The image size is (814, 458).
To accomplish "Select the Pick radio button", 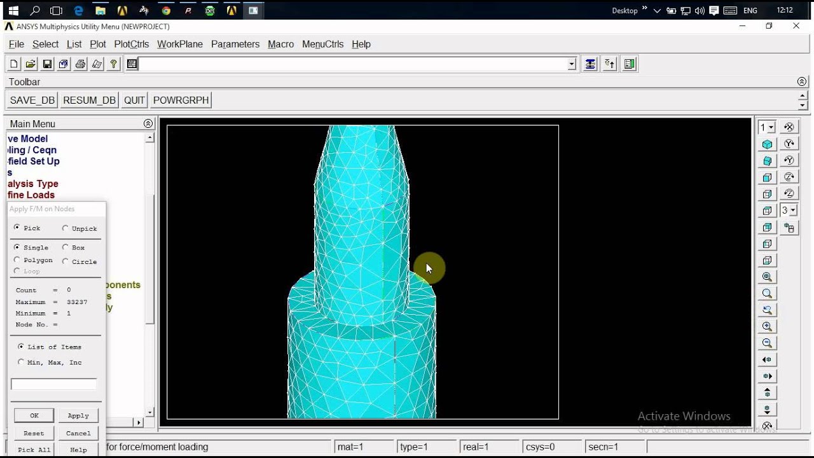I will [x=17, y=228].
